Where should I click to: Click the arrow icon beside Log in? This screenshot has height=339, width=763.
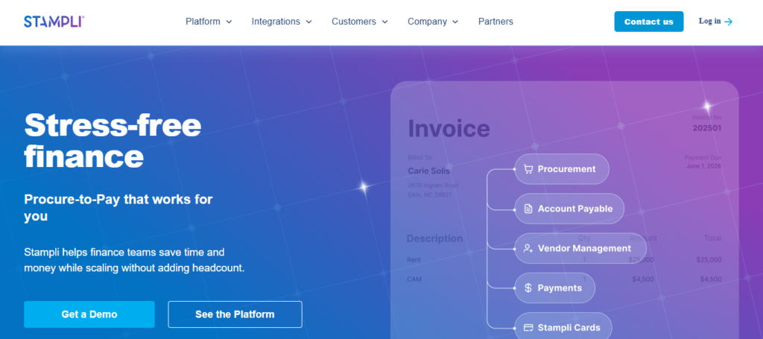(729, 22)
